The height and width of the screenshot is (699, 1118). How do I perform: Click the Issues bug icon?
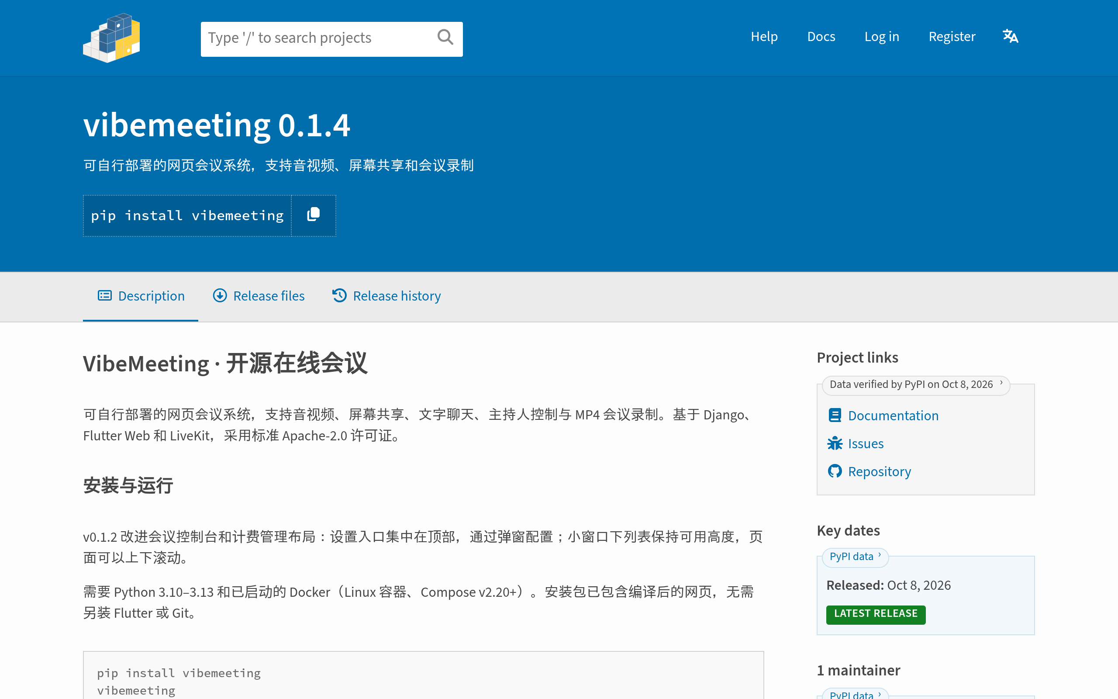pyautogui.click(x=834, y=443)
